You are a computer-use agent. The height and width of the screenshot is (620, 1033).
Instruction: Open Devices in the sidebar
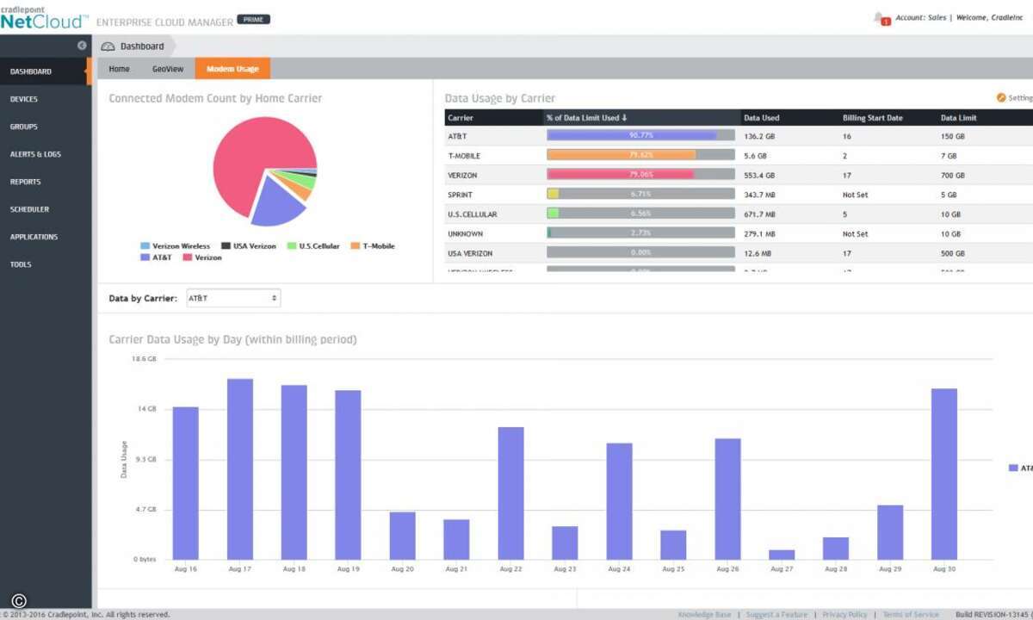[x=46, y=99]
